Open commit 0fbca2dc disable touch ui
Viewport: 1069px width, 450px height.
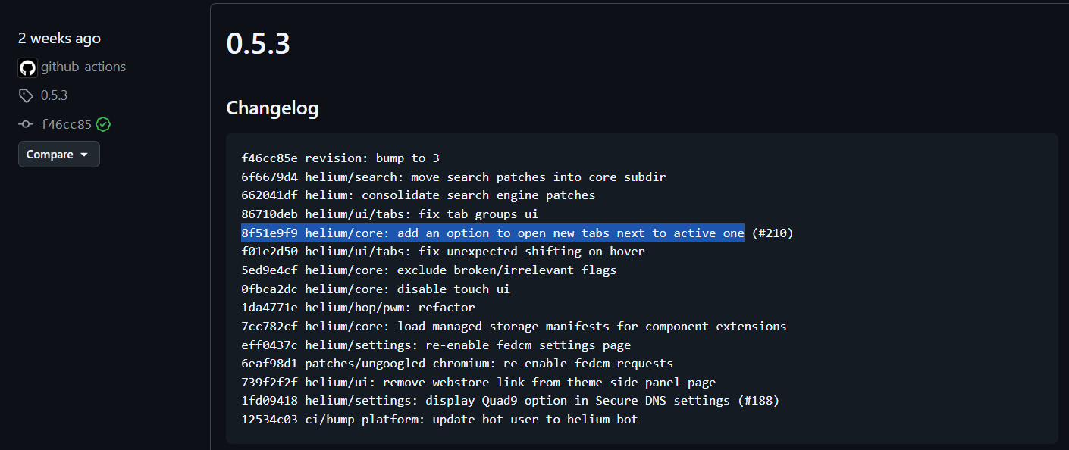coord(269,289)
